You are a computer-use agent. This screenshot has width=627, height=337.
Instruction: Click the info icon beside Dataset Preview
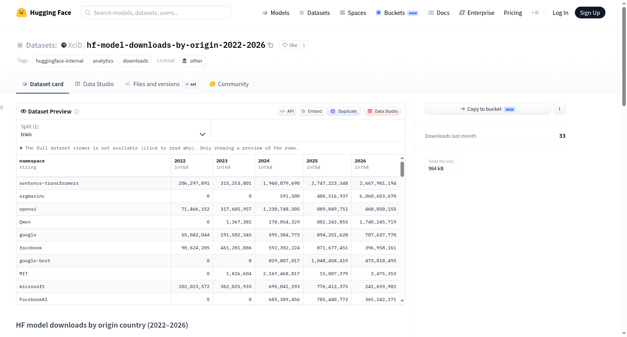[x=76, y=112]
